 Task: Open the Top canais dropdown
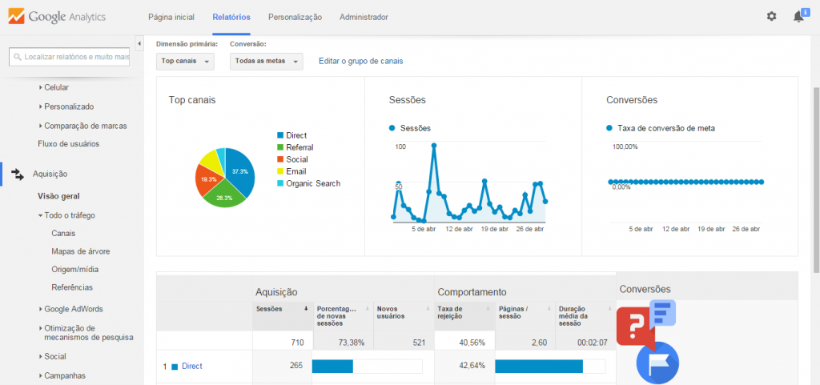tap(185, 61)
